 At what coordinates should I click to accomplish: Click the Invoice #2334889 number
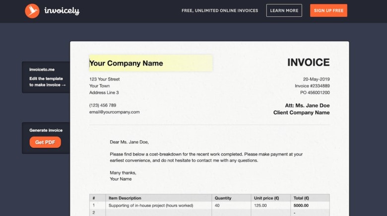coord(312,86)
